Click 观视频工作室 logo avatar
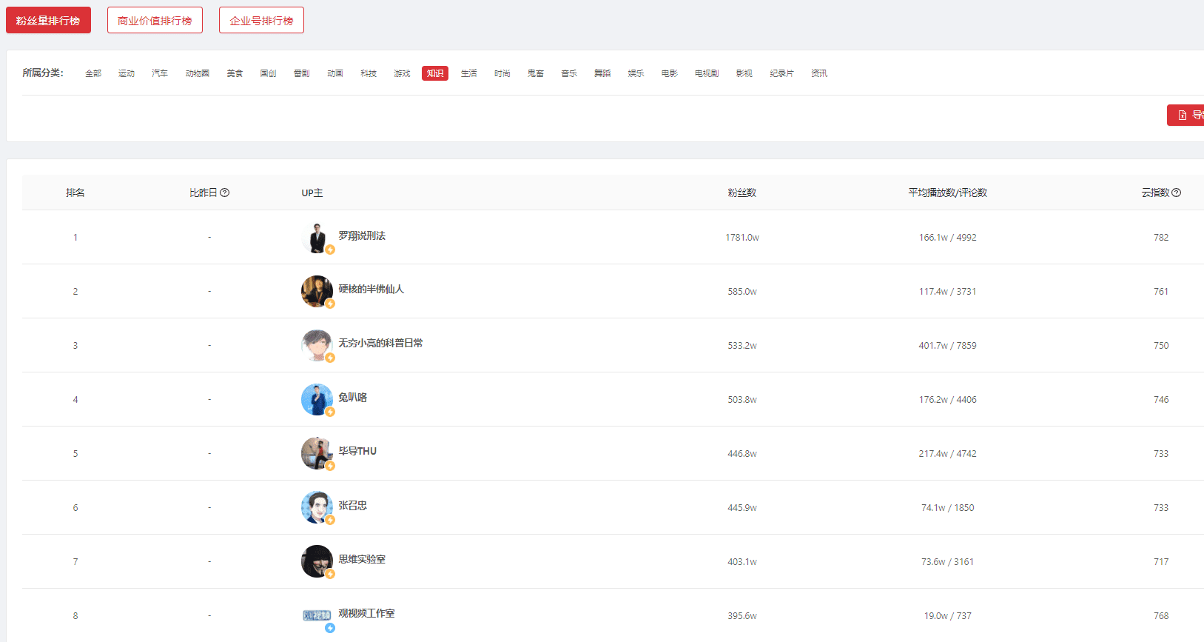The height and width of the screenshot is (642, 1204). point(317,615)
